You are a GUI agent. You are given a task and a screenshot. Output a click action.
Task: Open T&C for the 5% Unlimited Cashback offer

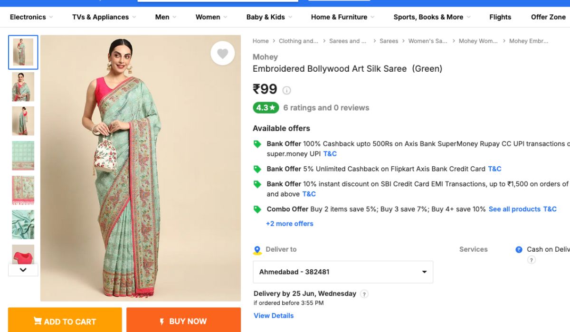[494, 169]
